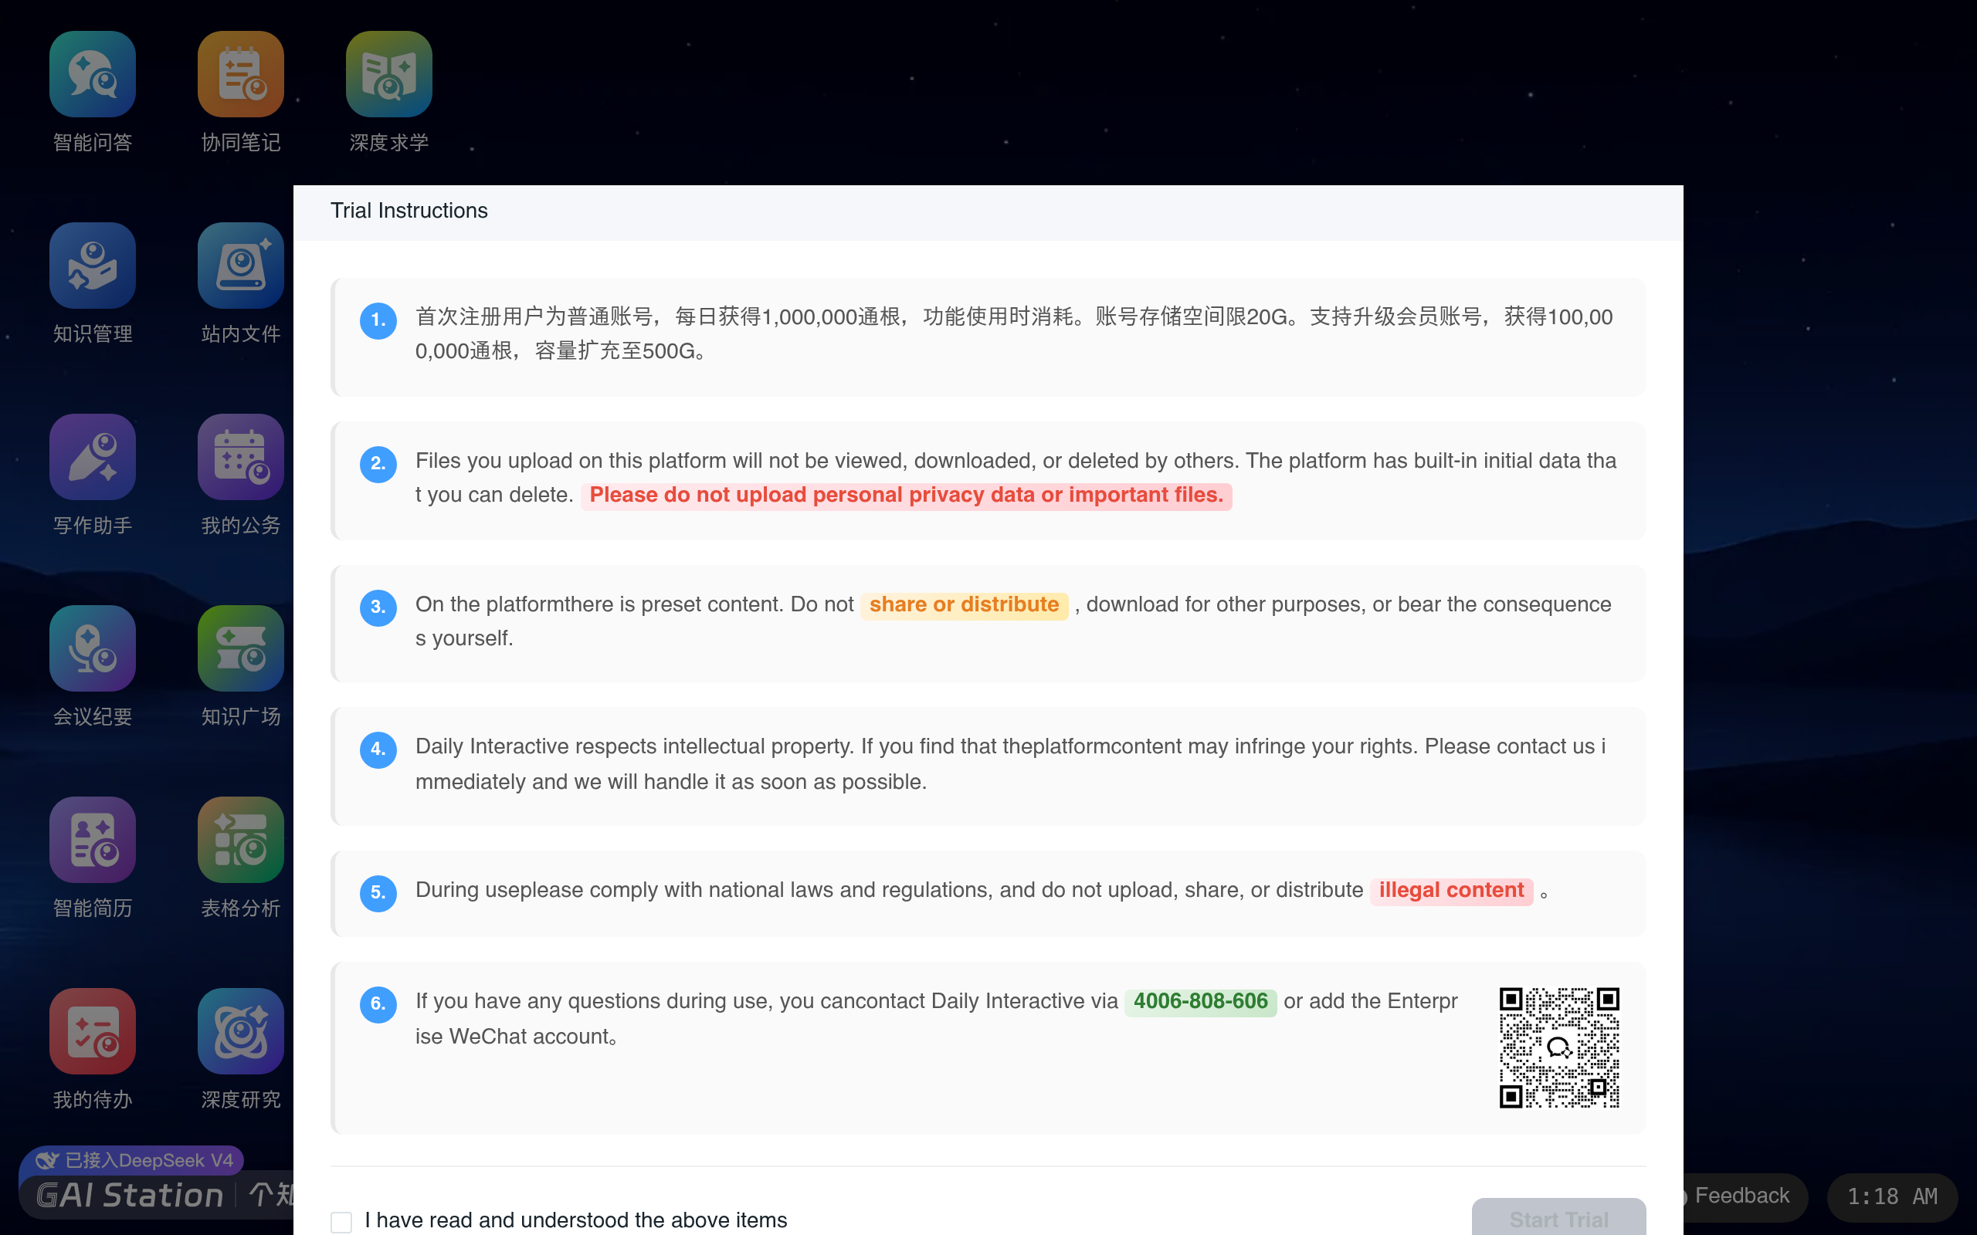
Task: Click the 'I have read and understood the above items' label
Action: pos(576,1220)
